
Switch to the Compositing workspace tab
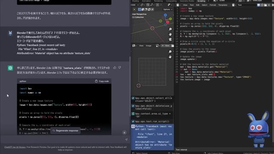[171, 1]
